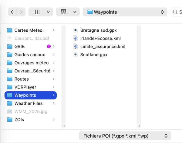
Task: Go back with the left arrow button
Action: 12,12
